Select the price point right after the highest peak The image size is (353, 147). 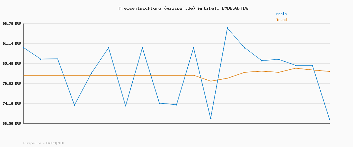click(244, 48)
